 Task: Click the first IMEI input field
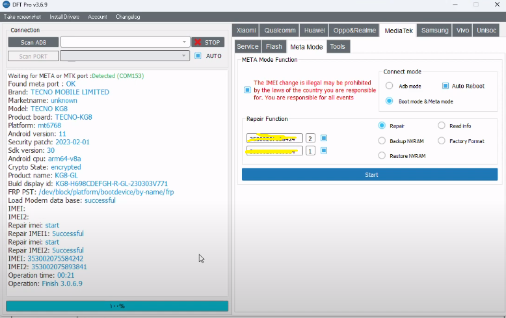pyautogui.click(x=274, y=139)
